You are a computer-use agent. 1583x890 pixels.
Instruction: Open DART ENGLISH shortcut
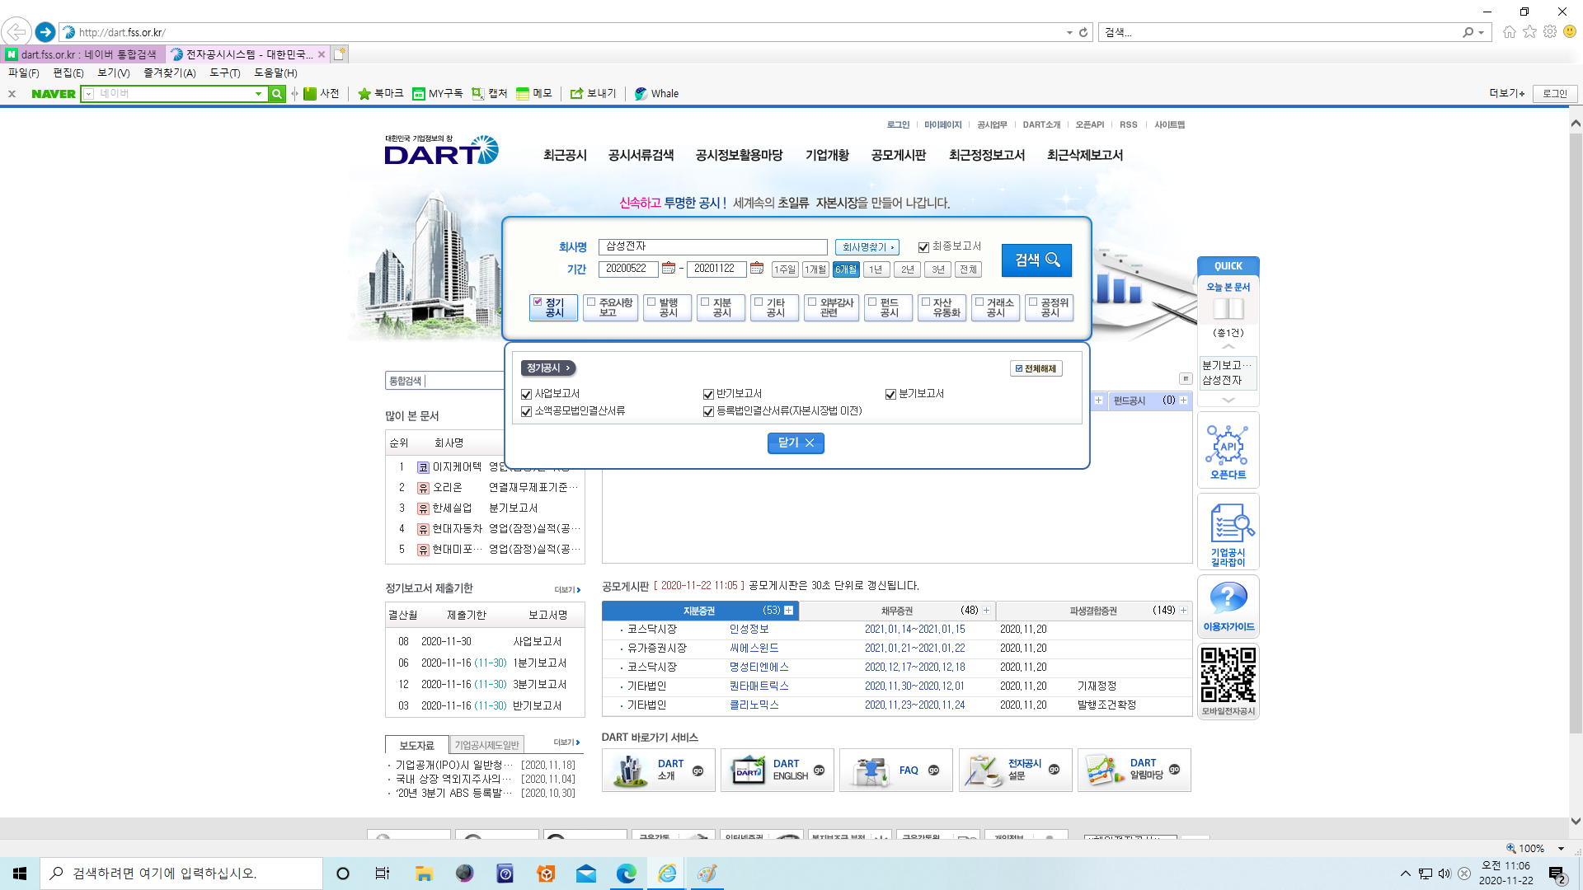[777, 771]
